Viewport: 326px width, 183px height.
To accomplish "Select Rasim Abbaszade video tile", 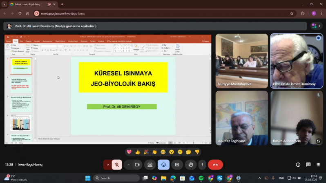I will pos(297,118).
